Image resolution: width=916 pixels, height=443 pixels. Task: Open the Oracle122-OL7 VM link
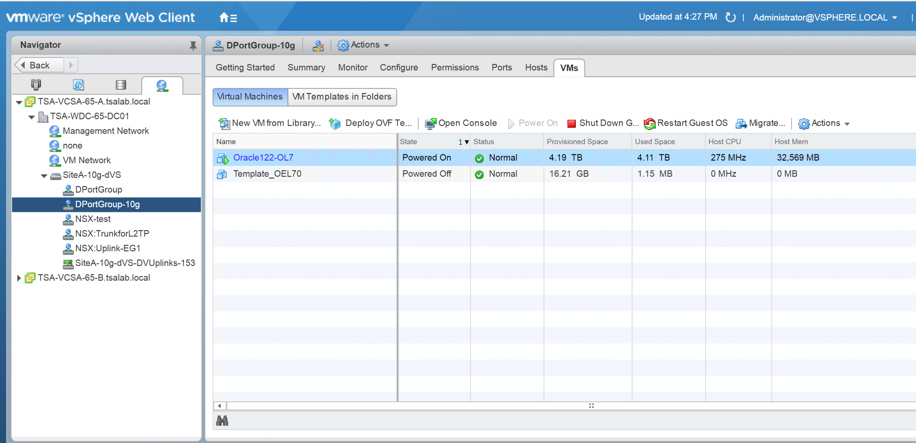263,158
